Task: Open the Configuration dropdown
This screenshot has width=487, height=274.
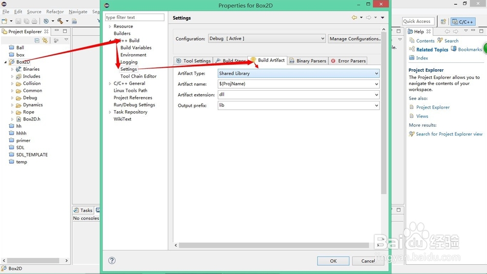Action: coord(266,39)
